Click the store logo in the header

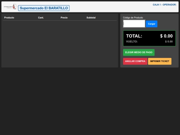[x=10, y=7]
